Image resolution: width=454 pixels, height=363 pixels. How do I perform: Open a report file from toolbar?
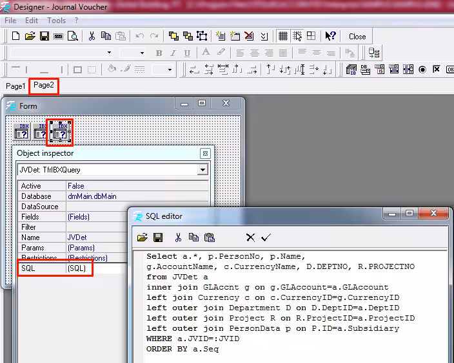(30, 36)
